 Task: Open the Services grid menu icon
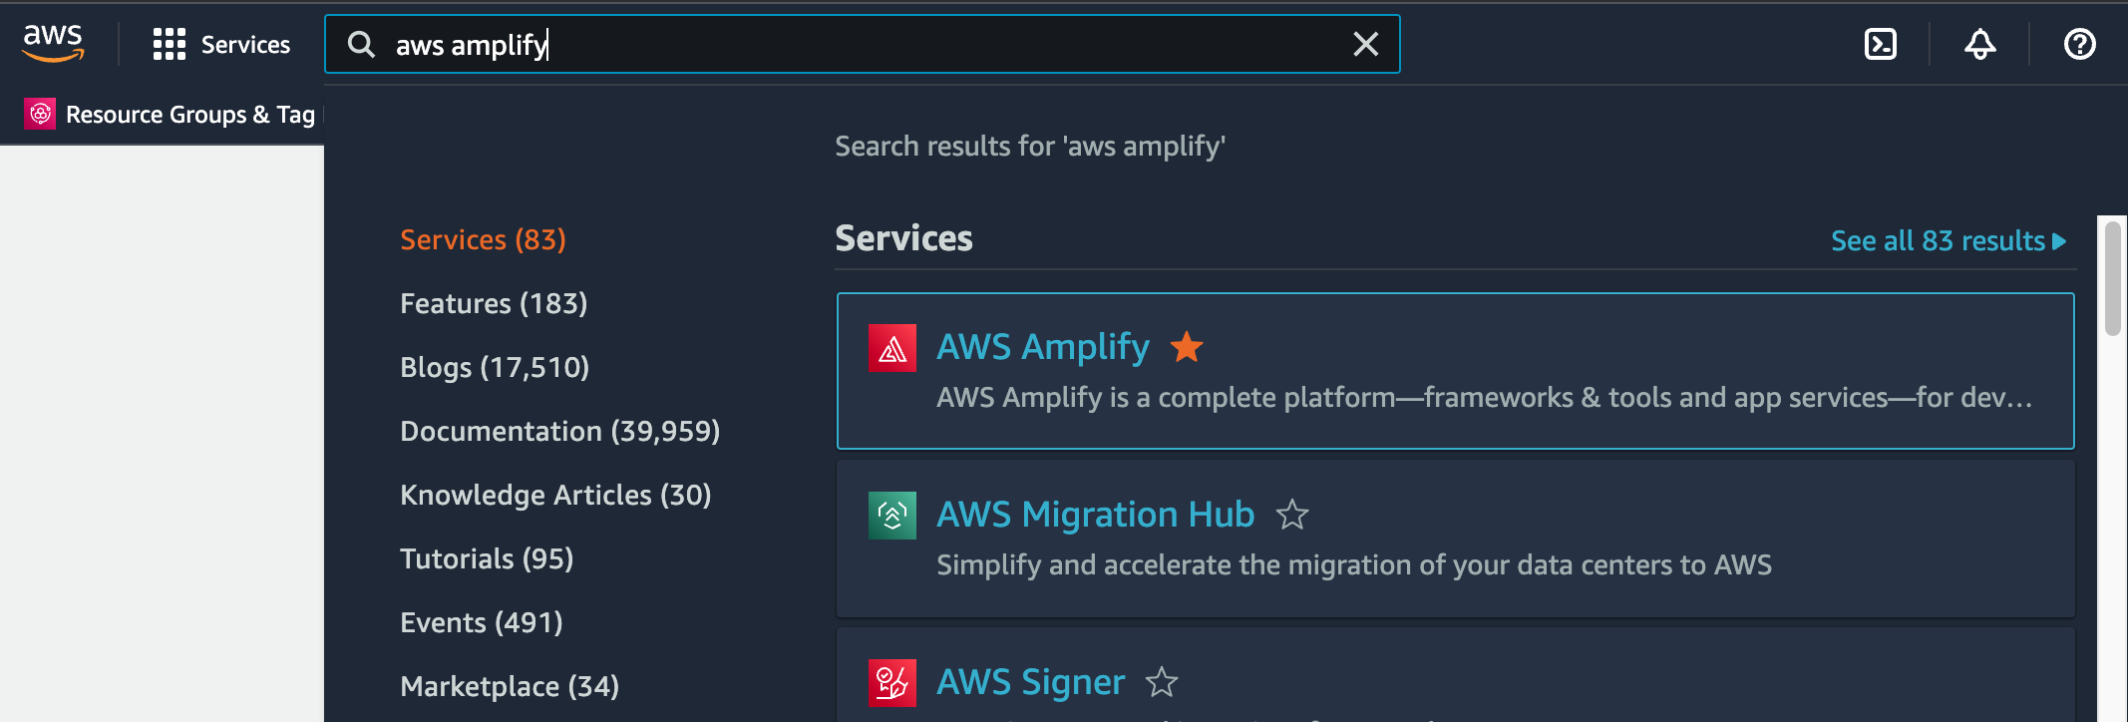169,44
